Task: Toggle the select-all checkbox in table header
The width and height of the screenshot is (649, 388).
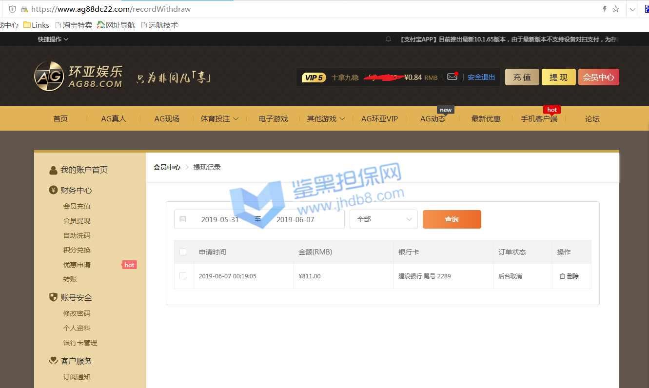Action: tap(183, 252)
